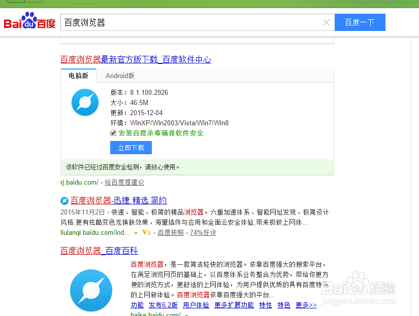Clear the search box with X icon
Viewport: 419px width, 316px height.
click(x=326, y=22)
